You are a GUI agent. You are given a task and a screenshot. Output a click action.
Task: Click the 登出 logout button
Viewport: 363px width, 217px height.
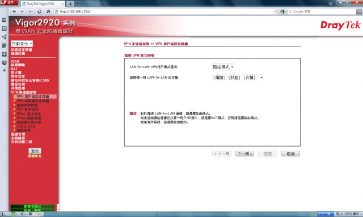click(x=35, y=151)
